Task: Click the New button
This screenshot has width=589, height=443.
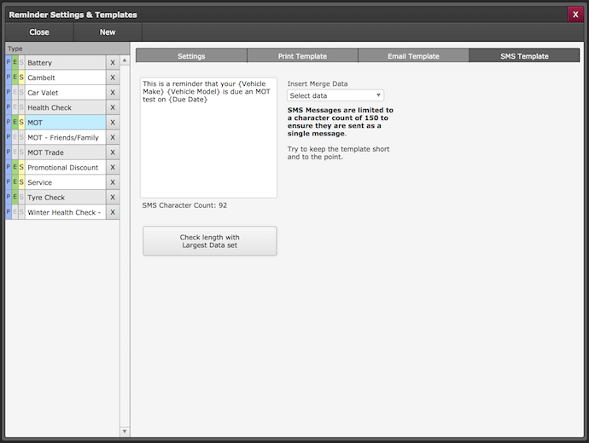Action: click(108, 32)
